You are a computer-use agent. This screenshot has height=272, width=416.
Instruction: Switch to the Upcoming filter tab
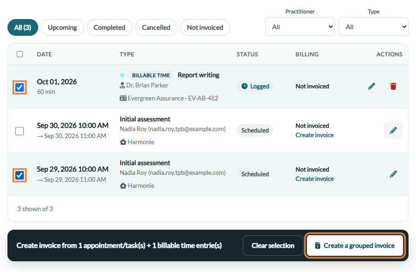click(x=62, y=27)
